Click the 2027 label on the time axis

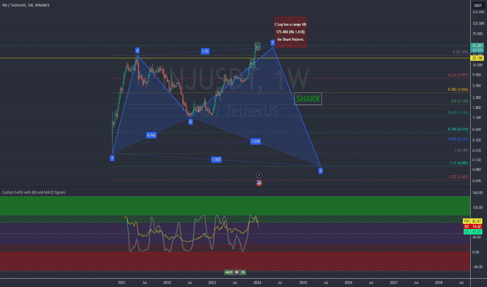click(393, 282)
